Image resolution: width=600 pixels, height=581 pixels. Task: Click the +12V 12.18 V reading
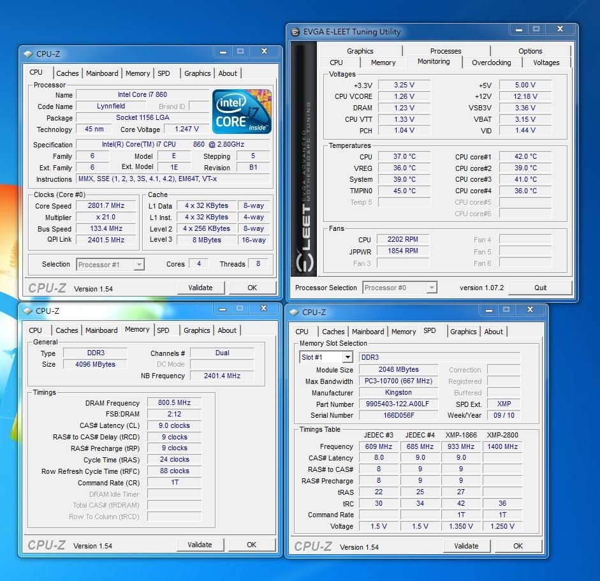[525, 96]
